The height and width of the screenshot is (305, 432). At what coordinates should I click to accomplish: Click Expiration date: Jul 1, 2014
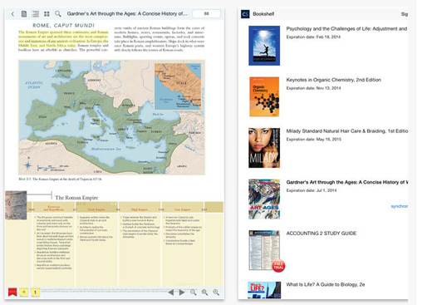[312, 190]
